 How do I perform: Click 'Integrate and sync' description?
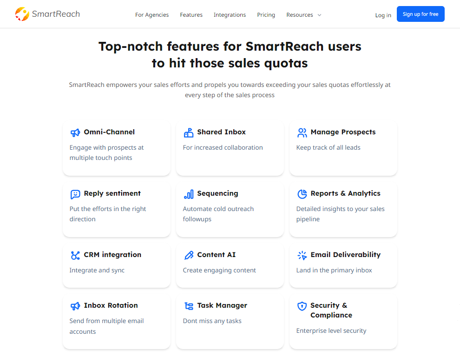[x=97, y=271]
